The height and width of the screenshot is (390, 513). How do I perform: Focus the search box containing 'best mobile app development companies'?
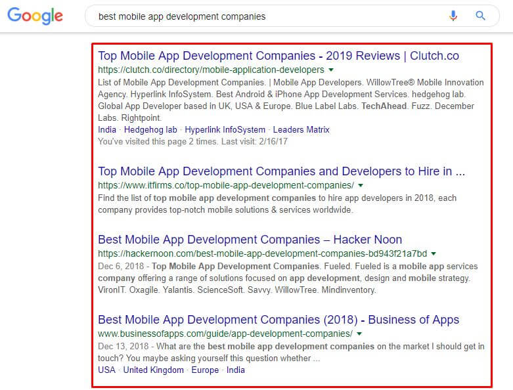[292, 16]
